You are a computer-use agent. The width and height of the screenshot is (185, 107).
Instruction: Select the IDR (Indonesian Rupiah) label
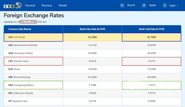click(x=21, y=93)
